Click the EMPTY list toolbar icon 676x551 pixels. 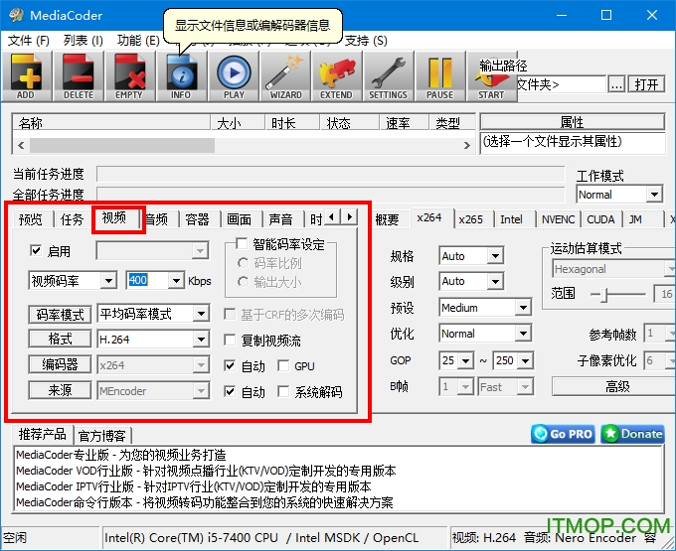click(x=129, y=74)
